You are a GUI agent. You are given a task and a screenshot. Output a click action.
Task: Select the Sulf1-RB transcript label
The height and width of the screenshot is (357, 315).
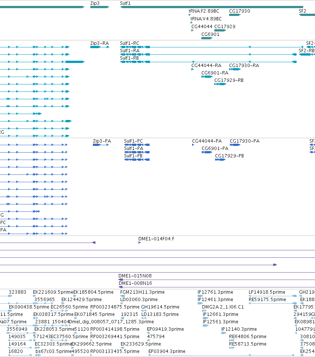129,58
